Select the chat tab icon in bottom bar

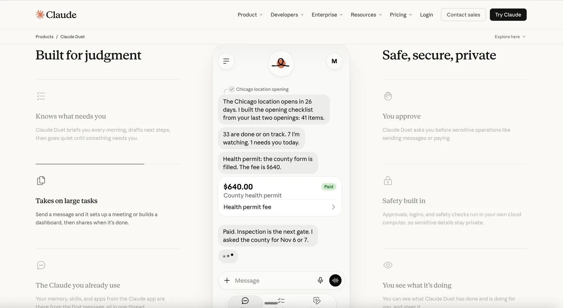[245, 301]
